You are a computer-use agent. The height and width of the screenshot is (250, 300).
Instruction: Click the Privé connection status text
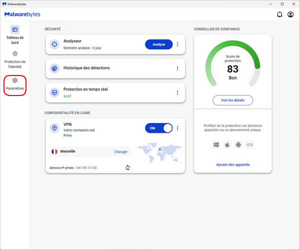pos(67,135)
